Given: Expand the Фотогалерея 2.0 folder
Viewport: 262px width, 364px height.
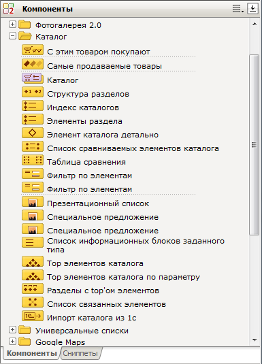Looking at the screenshot, I should click(x=12, y=24).
